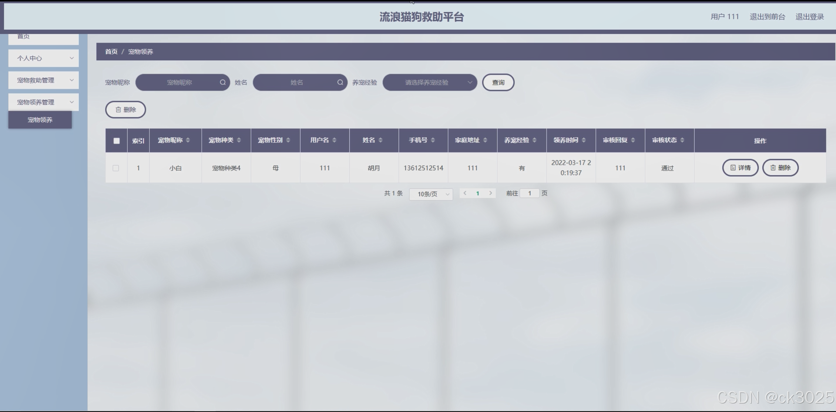Sort by 审核状态 column sort icon
The width and height of the screenshot is (836, 412).
(682, 140)
